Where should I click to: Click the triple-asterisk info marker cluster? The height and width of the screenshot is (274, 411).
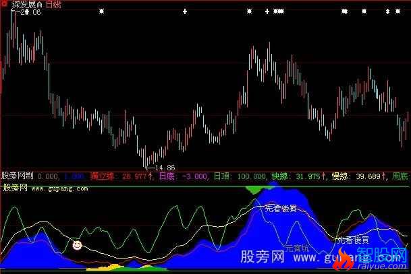point(279,11)
